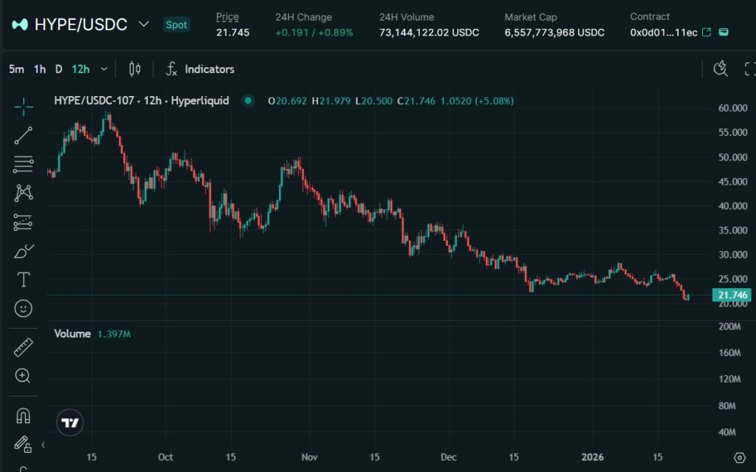Select the Text annotation tool
The width and height of the screenshot is (756, 472).
click(x=24, y=280)
